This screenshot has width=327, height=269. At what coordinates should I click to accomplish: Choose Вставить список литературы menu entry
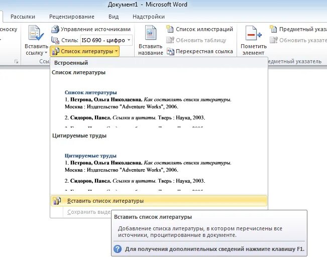159,201
